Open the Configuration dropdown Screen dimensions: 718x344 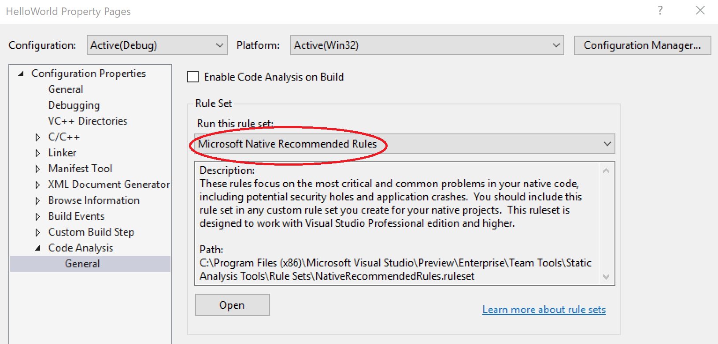157,45
